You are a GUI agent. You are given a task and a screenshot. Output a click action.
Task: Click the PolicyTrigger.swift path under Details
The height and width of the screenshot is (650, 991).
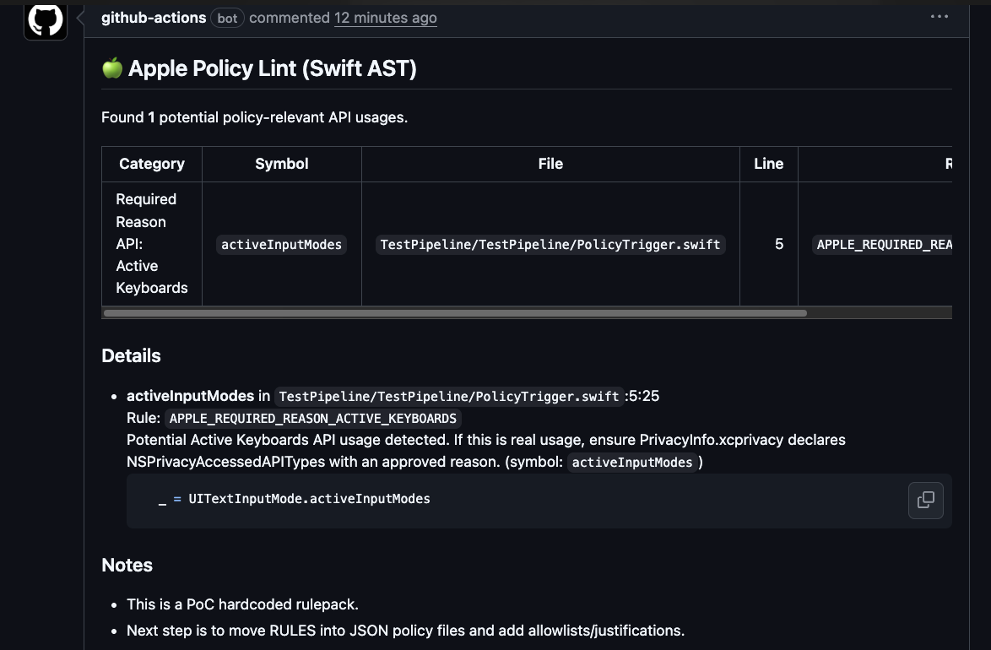pos(449,397)
